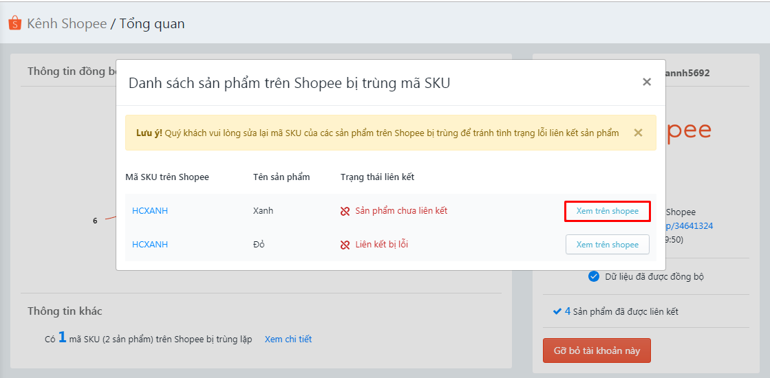The image size is (770, 378).
Task: Select Mã SKU trên Shopee column header
Action: pyautogui.click(x=167, y=177)
